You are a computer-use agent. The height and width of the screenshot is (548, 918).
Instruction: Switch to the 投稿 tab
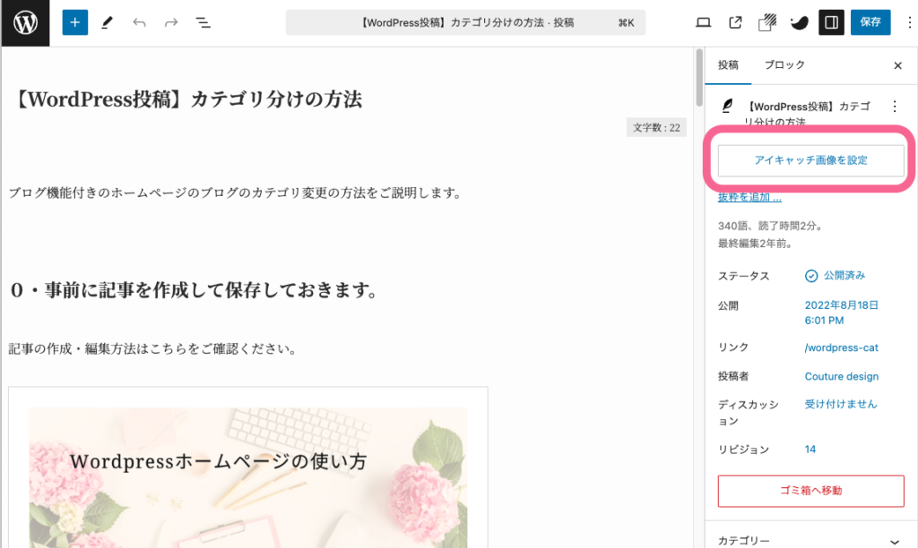[728, 64]
